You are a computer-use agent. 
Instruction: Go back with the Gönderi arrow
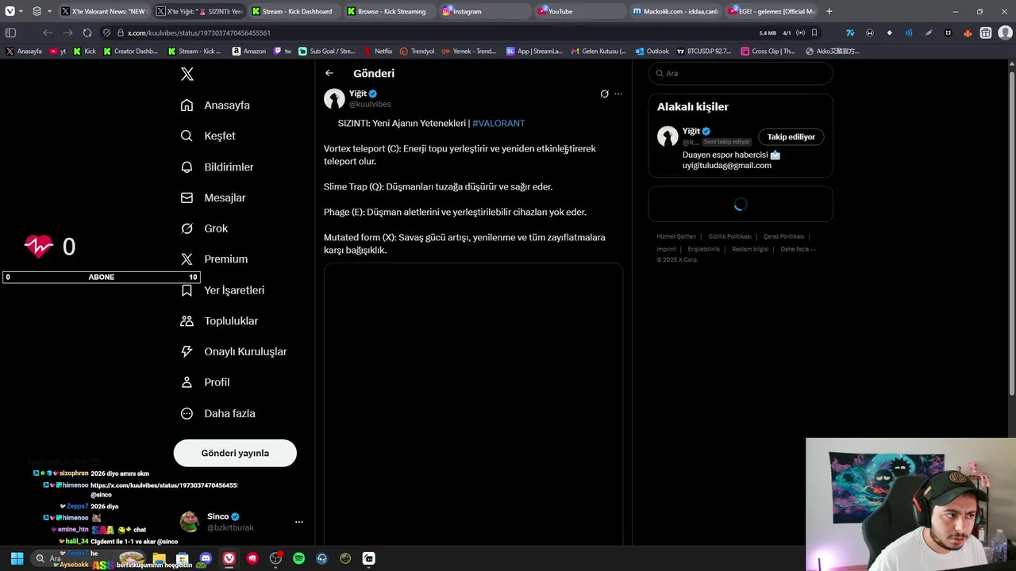pos(329,73)
